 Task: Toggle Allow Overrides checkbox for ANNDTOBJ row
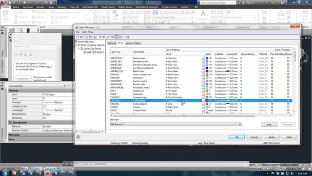pyautogui.click(x=288, y=58)
